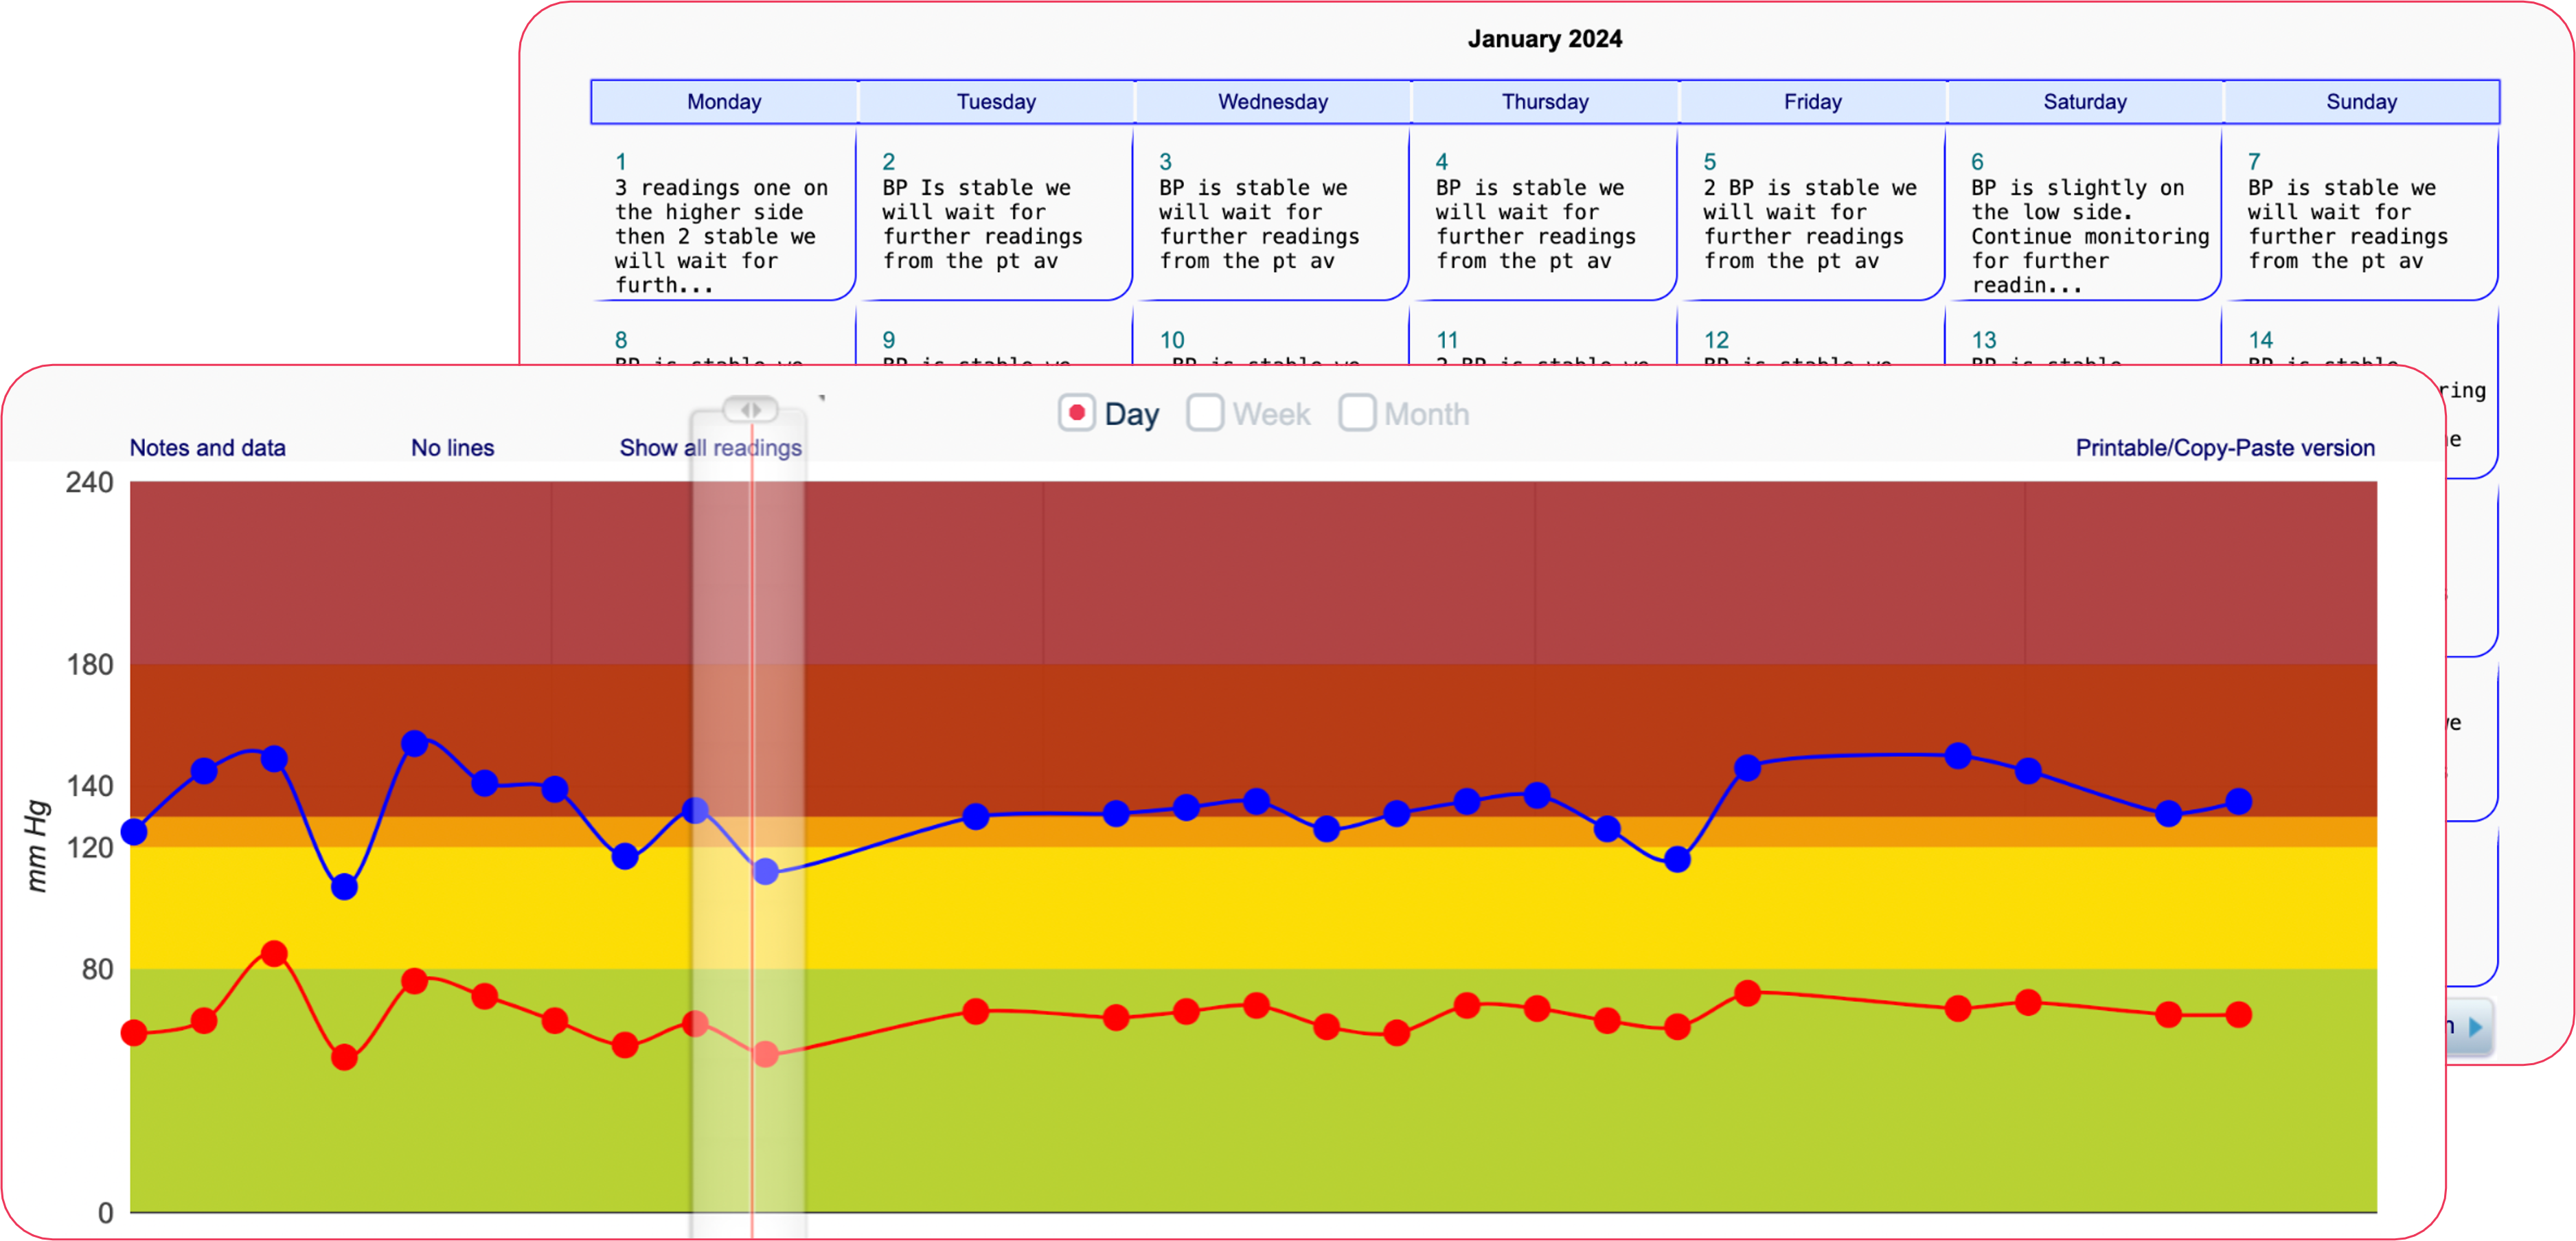Click lowest blue systolic data point

tap(344, 886)
